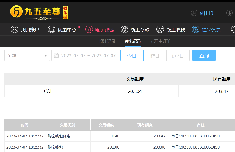Viewport: 235px width, 152px height.
Task: Click the user avatar icon beside stj119
Action: [194, 13]
